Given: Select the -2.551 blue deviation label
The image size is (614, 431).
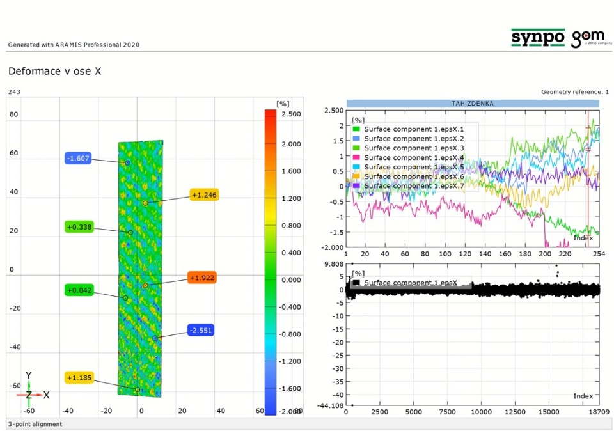Looking at the screenshot, I should (200, 330).
